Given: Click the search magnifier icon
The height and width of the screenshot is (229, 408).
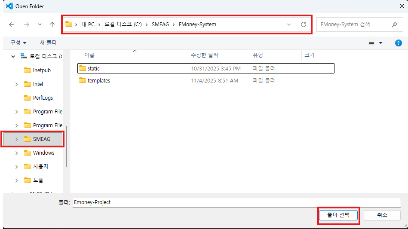Looking at the screenshot, I should (395, 24).
